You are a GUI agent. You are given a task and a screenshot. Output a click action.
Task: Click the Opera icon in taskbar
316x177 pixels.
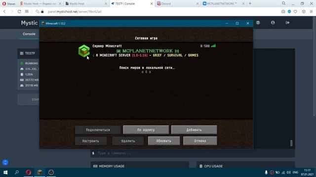click(x=29, y=173)
